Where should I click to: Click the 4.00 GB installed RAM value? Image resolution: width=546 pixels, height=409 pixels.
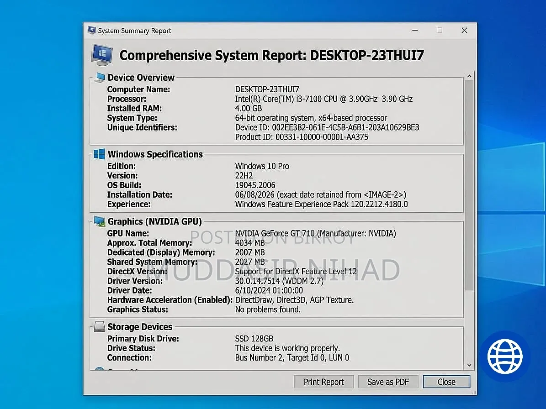(x=248, y=109)
